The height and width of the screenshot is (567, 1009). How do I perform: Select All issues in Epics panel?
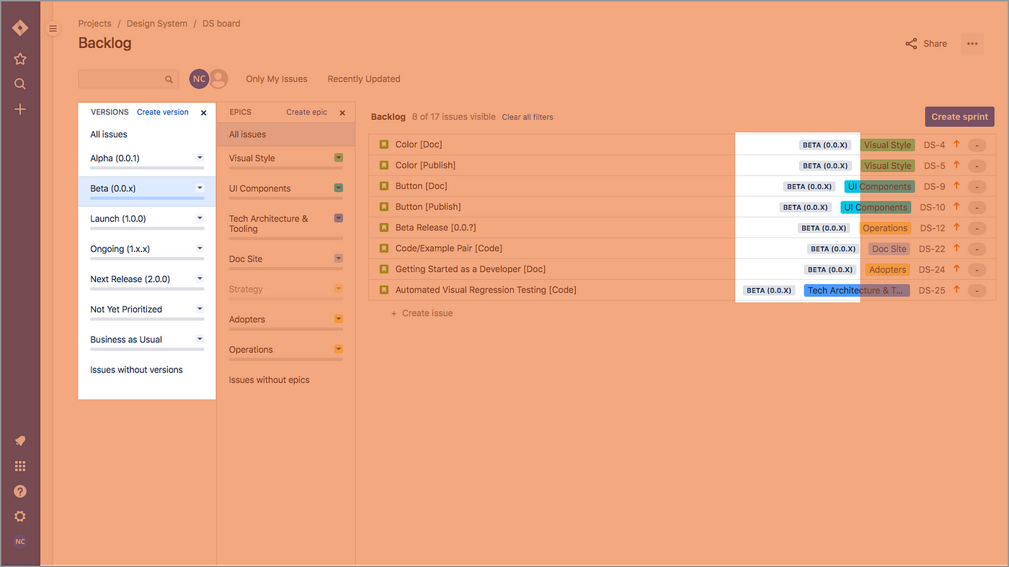[247, 135]
